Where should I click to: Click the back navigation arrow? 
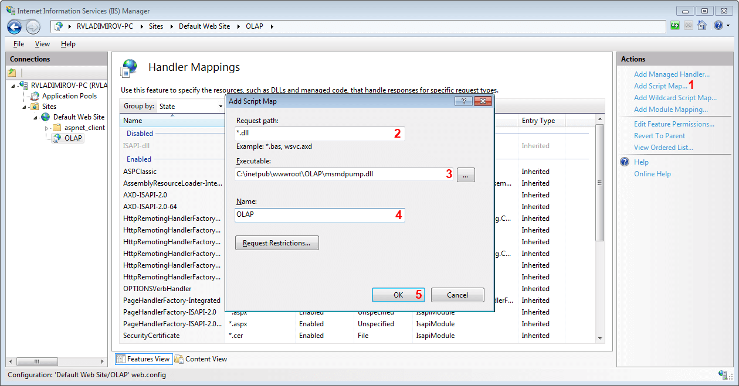pos(15,26)
